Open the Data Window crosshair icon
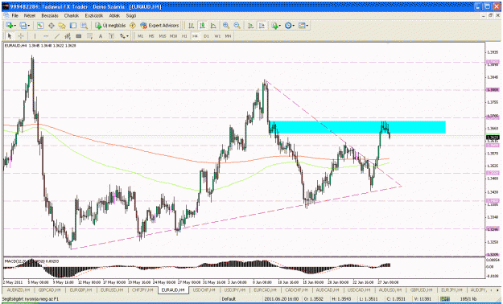This screenshot has width=503, height=304. (51, 26)
